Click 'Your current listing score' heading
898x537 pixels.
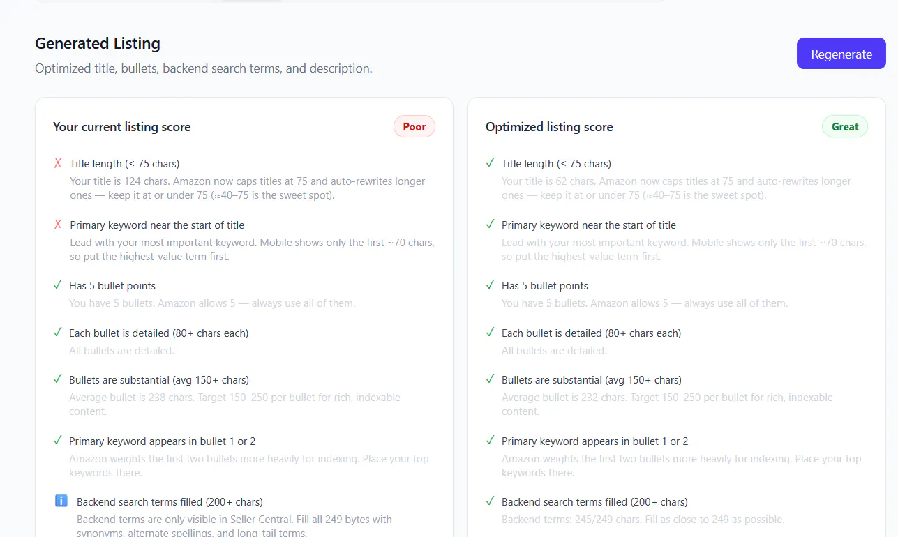click(122, 127)
